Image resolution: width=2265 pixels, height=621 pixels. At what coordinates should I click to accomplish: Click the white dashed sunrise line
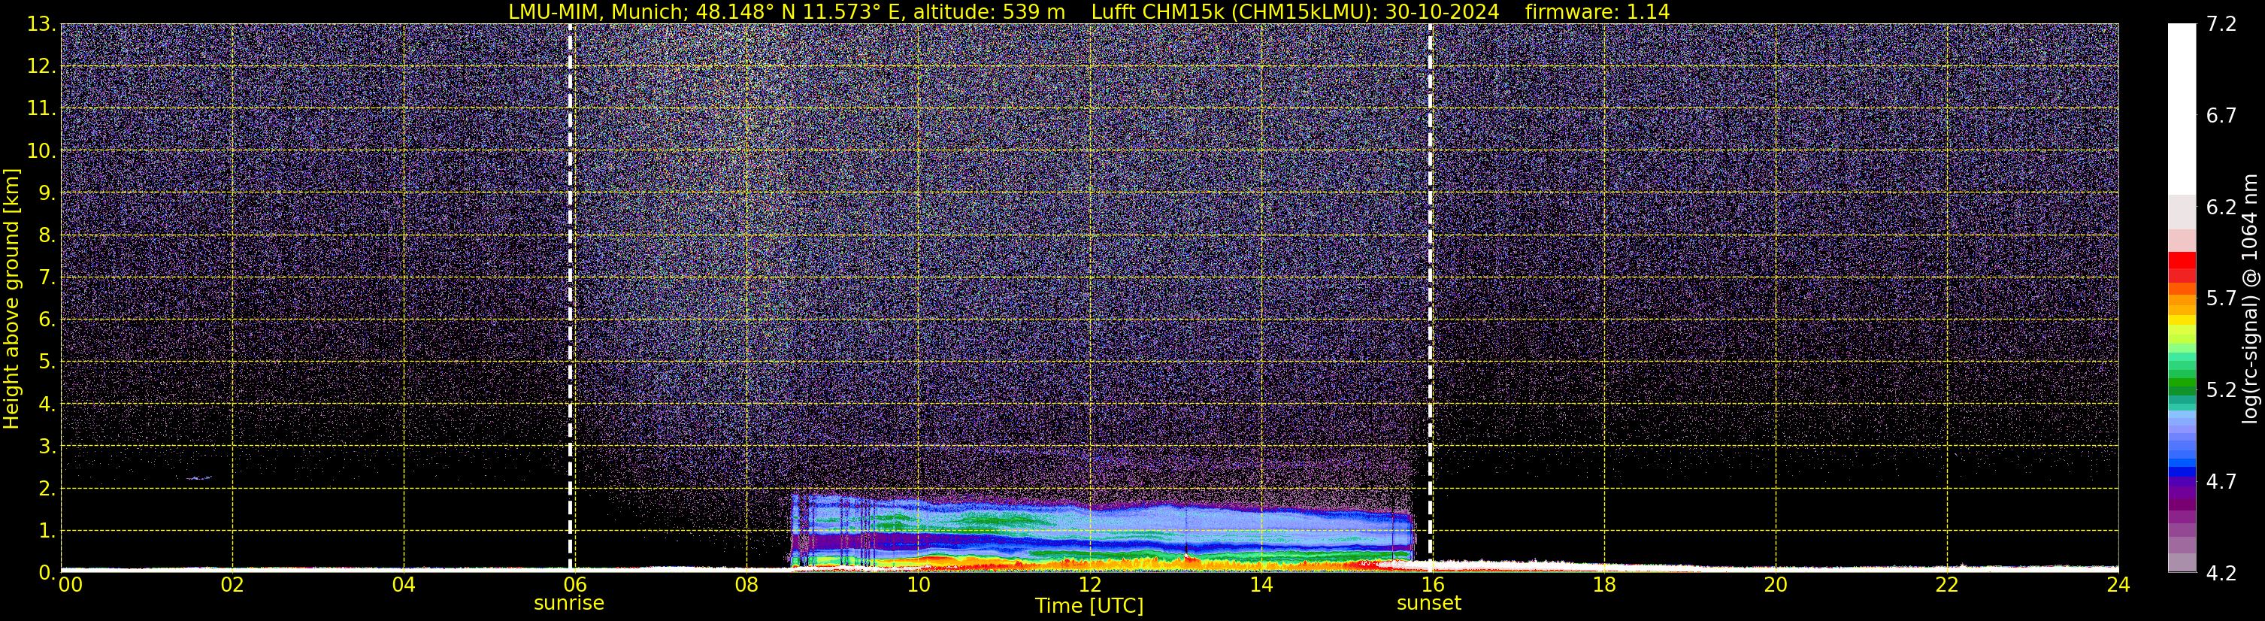click(570, 298)
